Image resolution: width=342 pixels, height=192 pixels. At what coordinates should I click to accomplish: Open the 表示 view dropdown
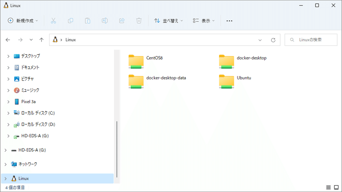[x=204, y=21]
